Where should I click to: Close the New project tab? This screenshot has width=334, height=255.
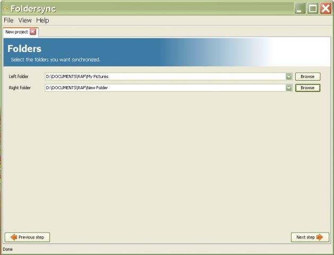pyautogui.click(x=33, y=32)
